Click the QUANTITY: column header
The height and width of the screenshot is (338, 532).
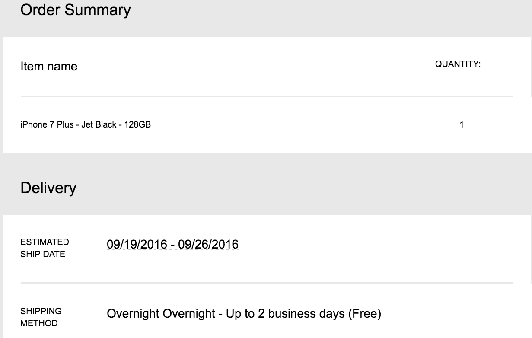point(458,64)
